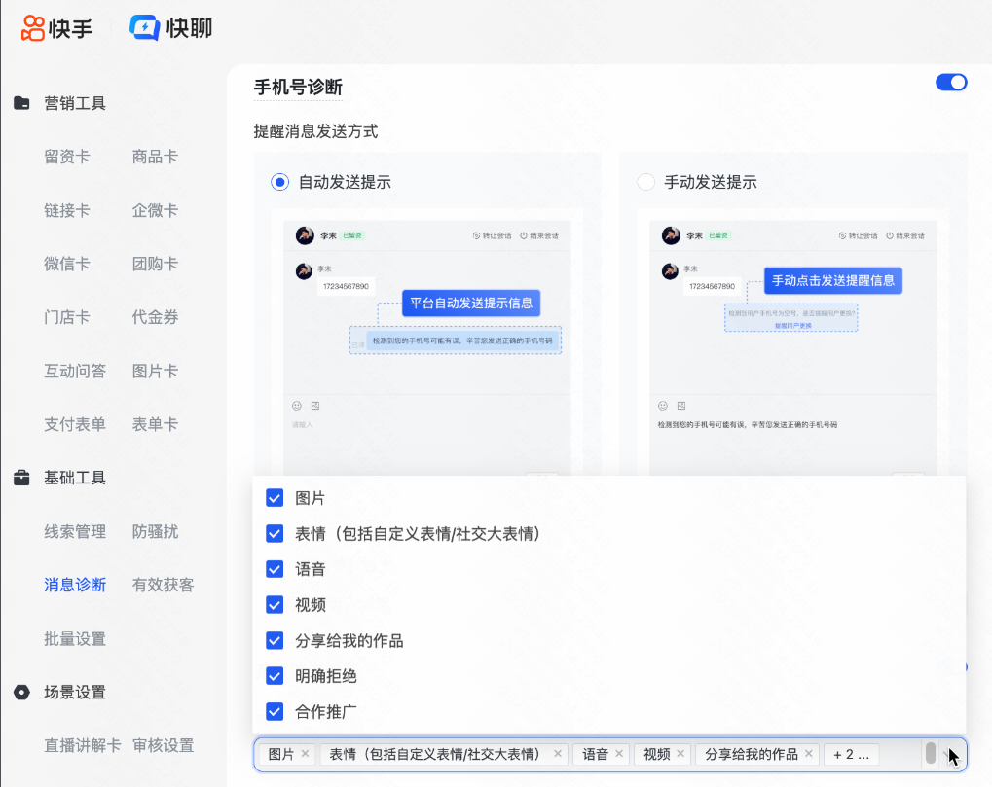Go to 图片卡 in sidebar
The height and width of the screenshot is (787, 992).
pyautogui.click(x=155, y=371)
